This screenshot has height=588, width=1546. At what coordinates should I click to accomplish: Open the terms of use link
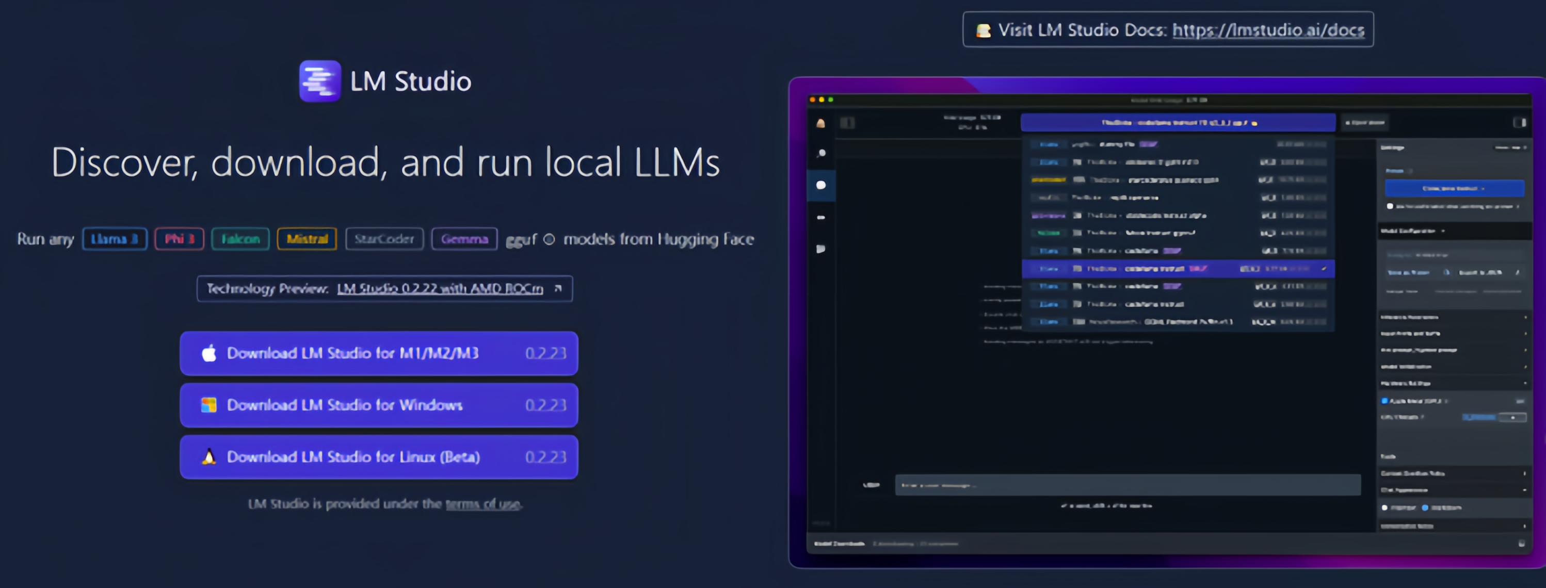click(x=482, y=504)
